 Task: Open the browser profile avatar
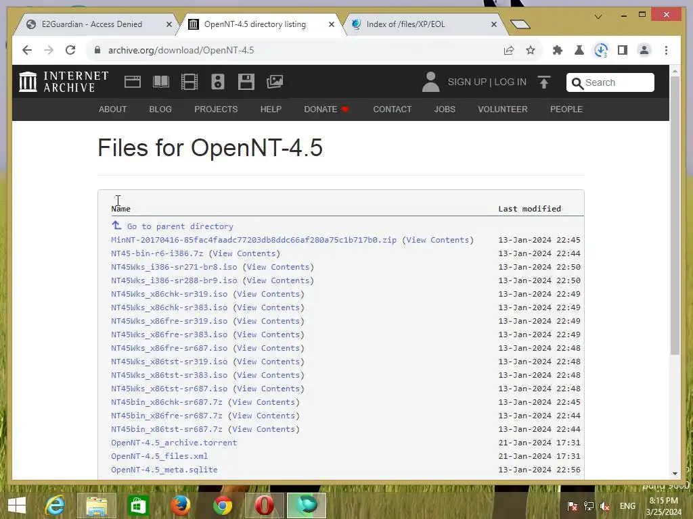(x=644, y=50)
